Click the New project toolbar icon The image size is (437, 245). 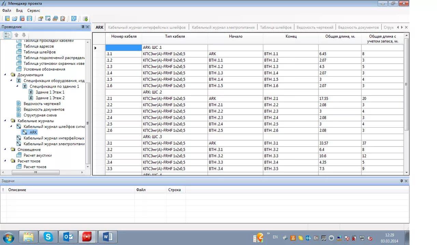7,19
